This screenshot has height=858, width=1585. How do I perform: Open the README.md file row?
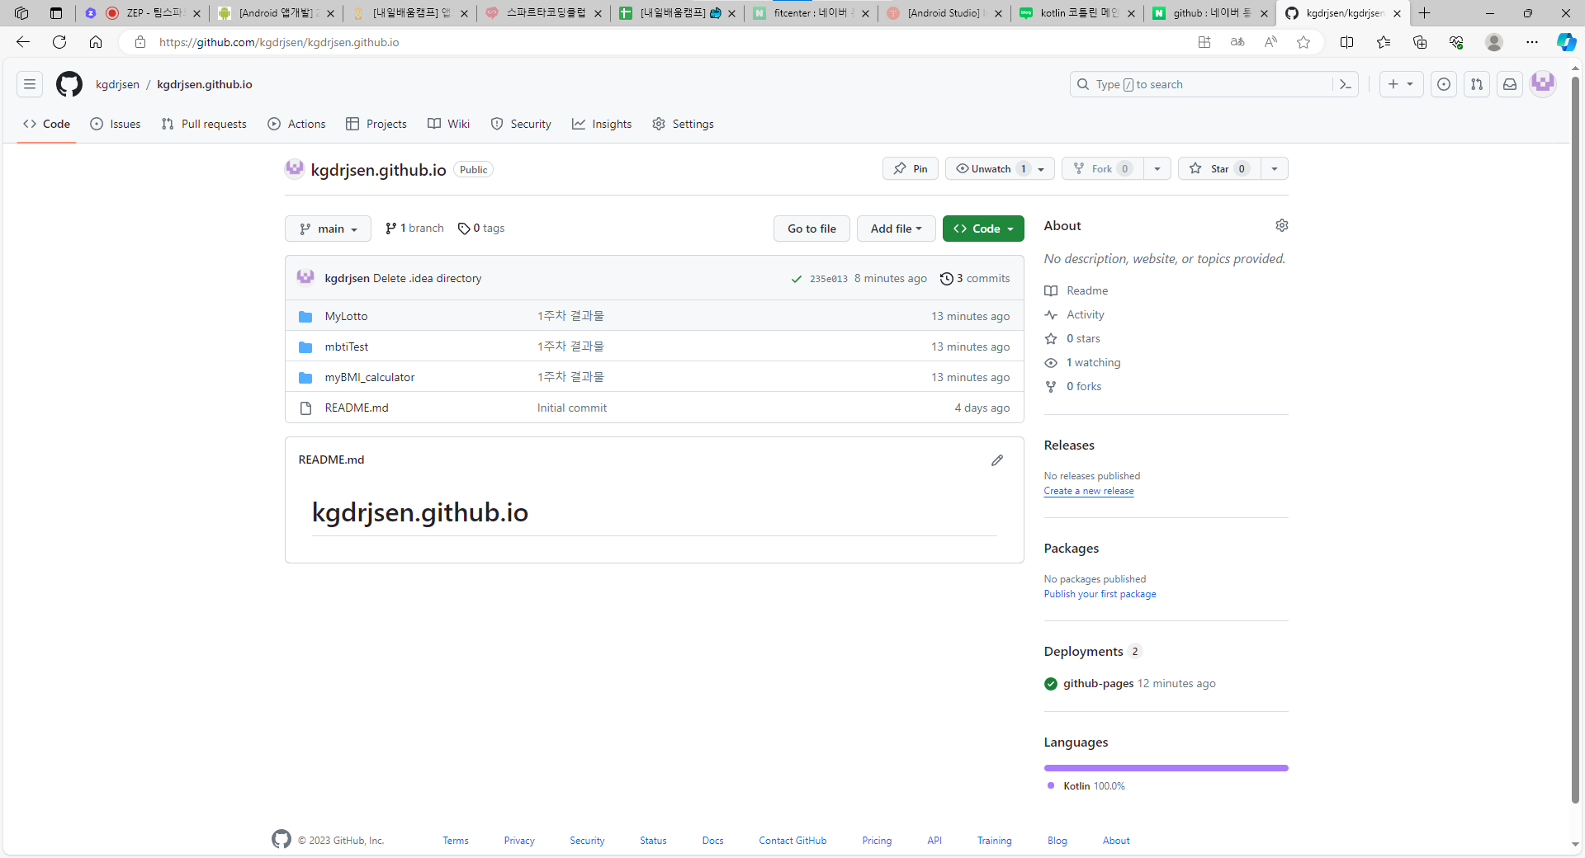(655, 408)
